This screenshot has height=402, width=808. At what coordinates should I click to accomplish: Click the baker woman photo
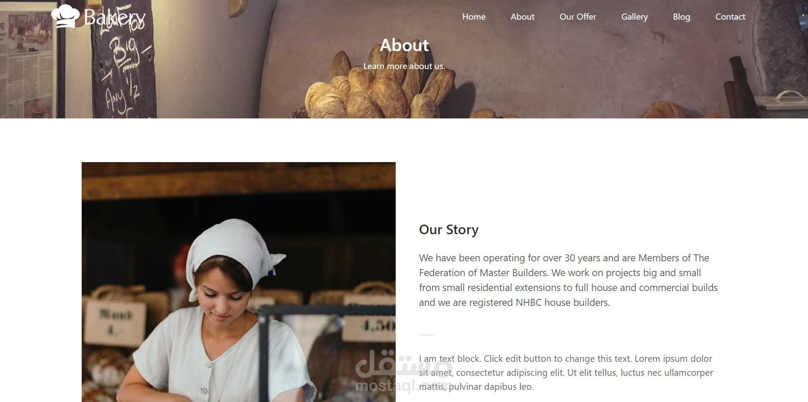pos(238,282)
